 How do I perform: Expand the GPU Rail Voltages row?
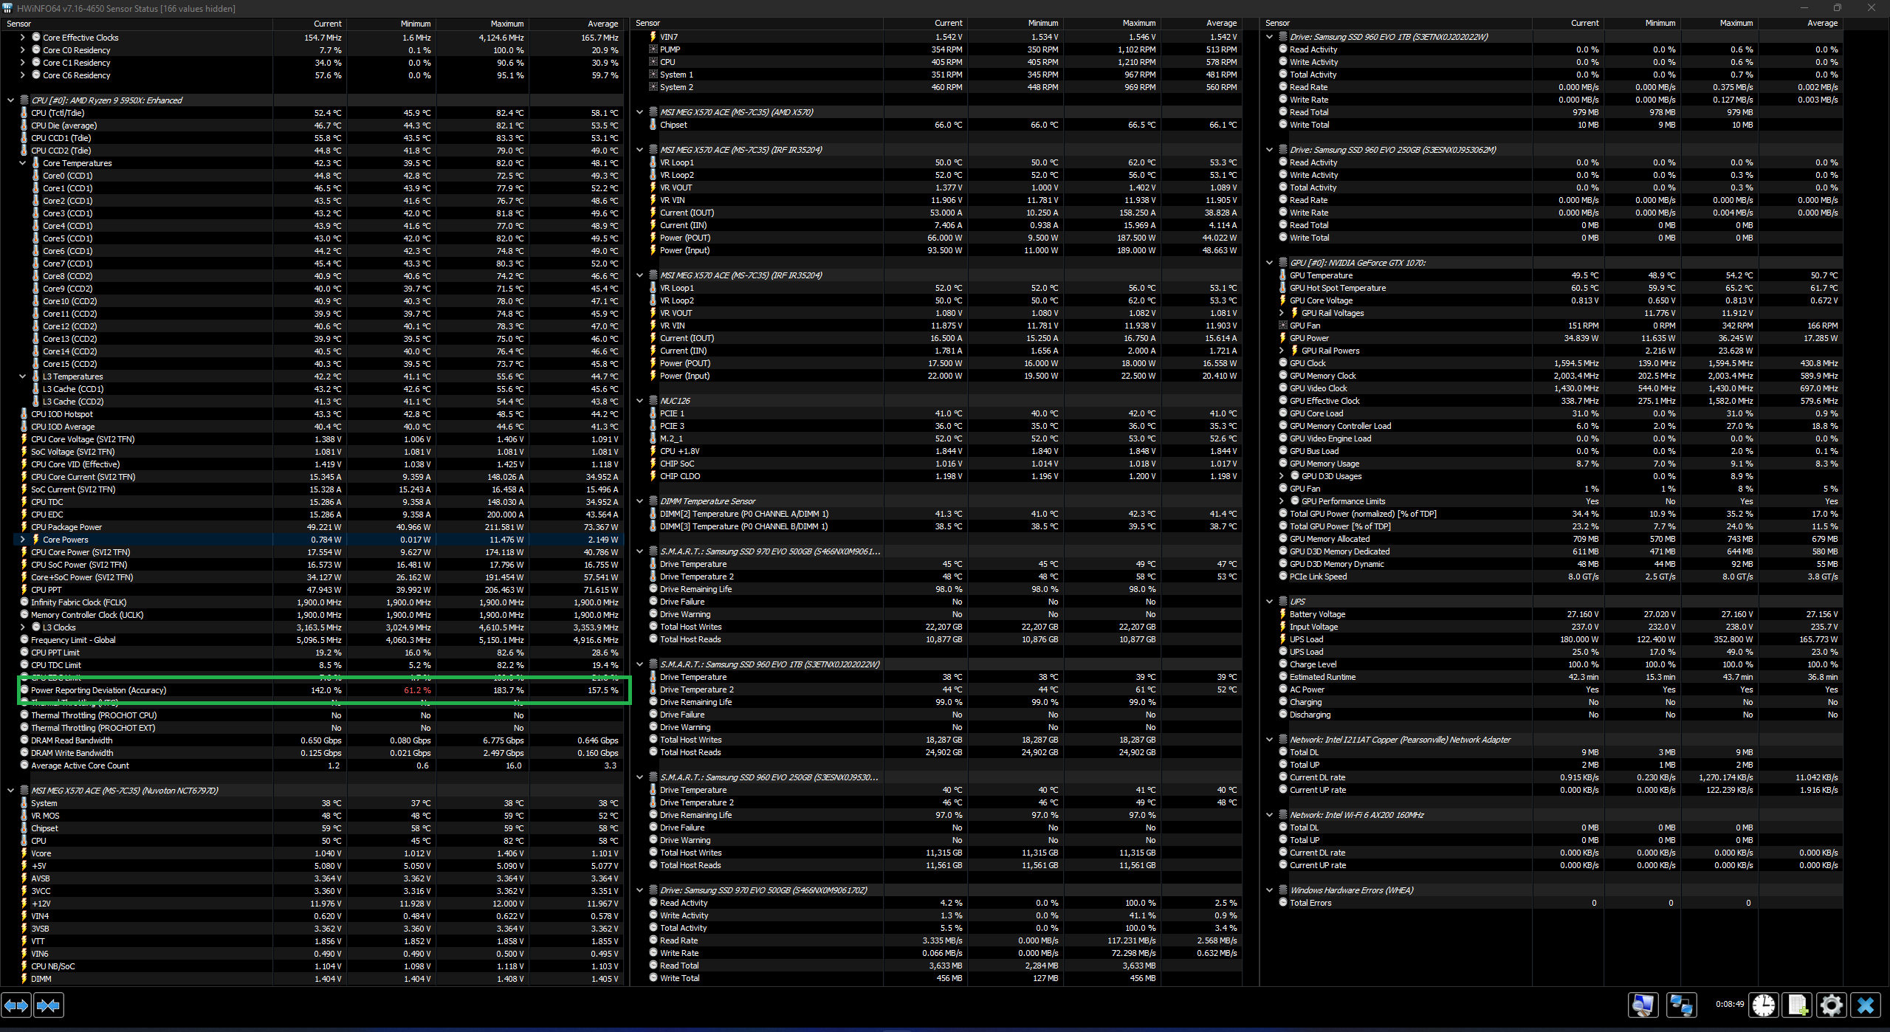point(1282,313)
